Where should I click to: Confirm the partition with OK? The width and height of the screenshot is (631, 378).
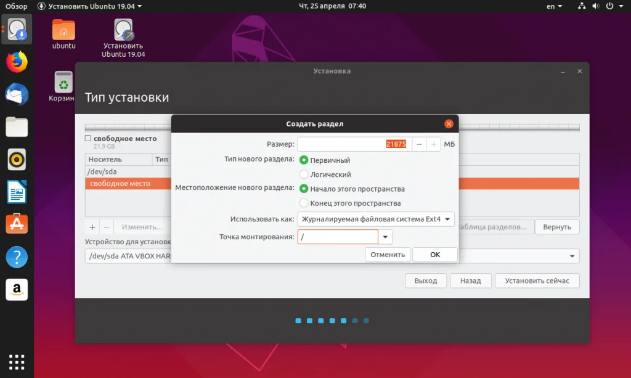[x=435, y=255]
